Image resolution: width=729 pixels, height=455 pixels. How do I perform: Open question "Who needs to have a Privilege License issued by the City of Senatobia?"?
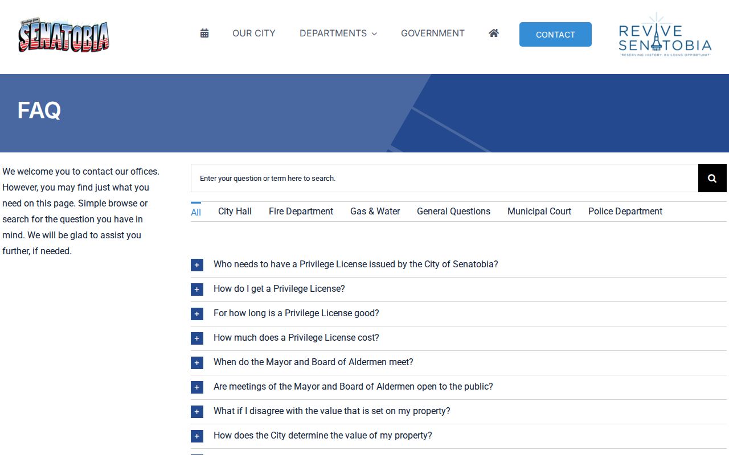[356, 264]
